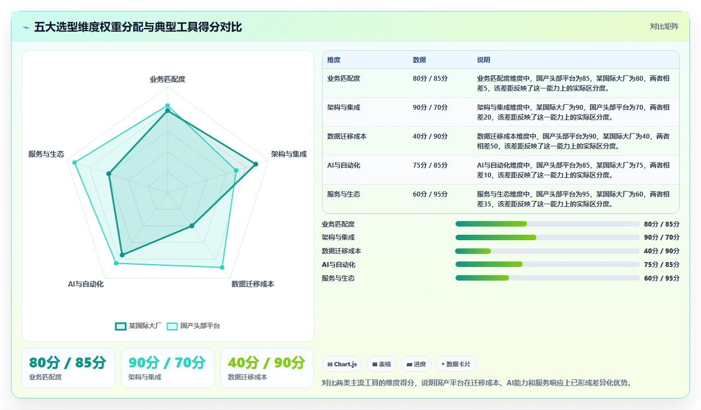Click the 数据迁移成本 radar axis label
Viewport: 701px width, 410px height.
[x=253, y=284]
